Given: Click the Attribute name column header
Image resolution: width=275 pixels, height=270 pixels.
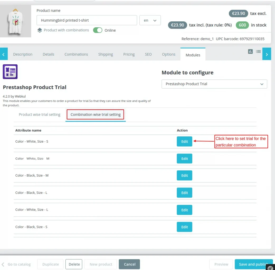Looking at the screenshot, I should click(28, 130).
